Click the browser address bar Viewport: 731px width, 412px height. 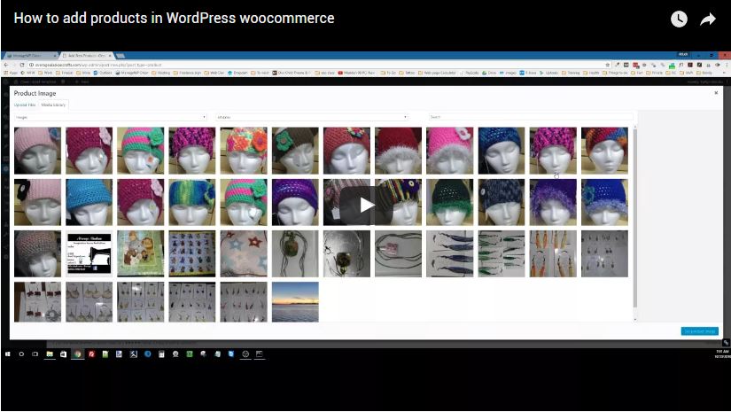pyautogui.click(x=317, y=65)
